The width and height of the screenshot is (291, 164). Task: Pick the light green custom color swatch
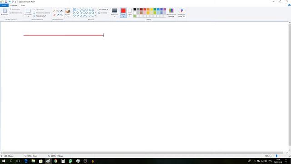click(x=135, y=16)
